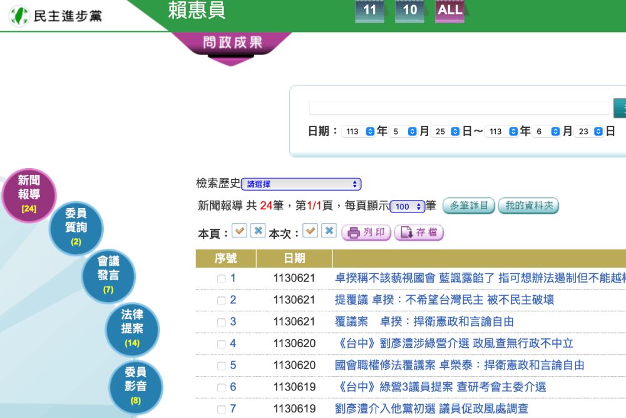
Task: Open 委員影音 (8) category
Action: point(136,387)
